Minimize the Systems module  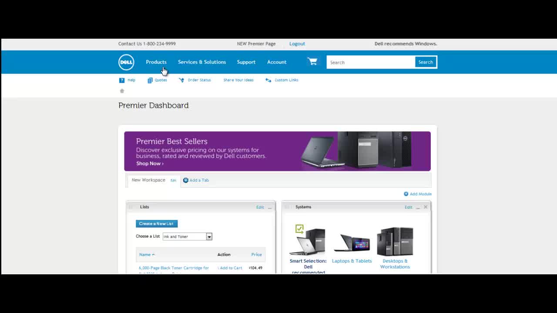coord(418,208)
